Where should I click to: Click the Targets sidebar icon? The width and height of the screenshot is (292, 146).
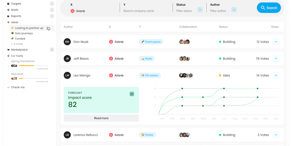click(8, 4)
